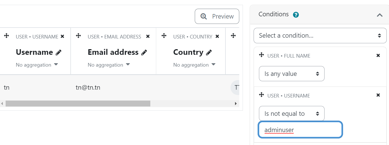
Task: Change the 'Is any value' operator dropdown
Action: 292,74
